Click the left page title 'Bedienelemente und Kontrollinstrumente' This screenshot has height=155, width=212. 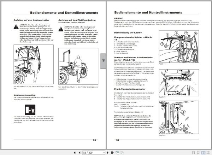tap(64, 13)
